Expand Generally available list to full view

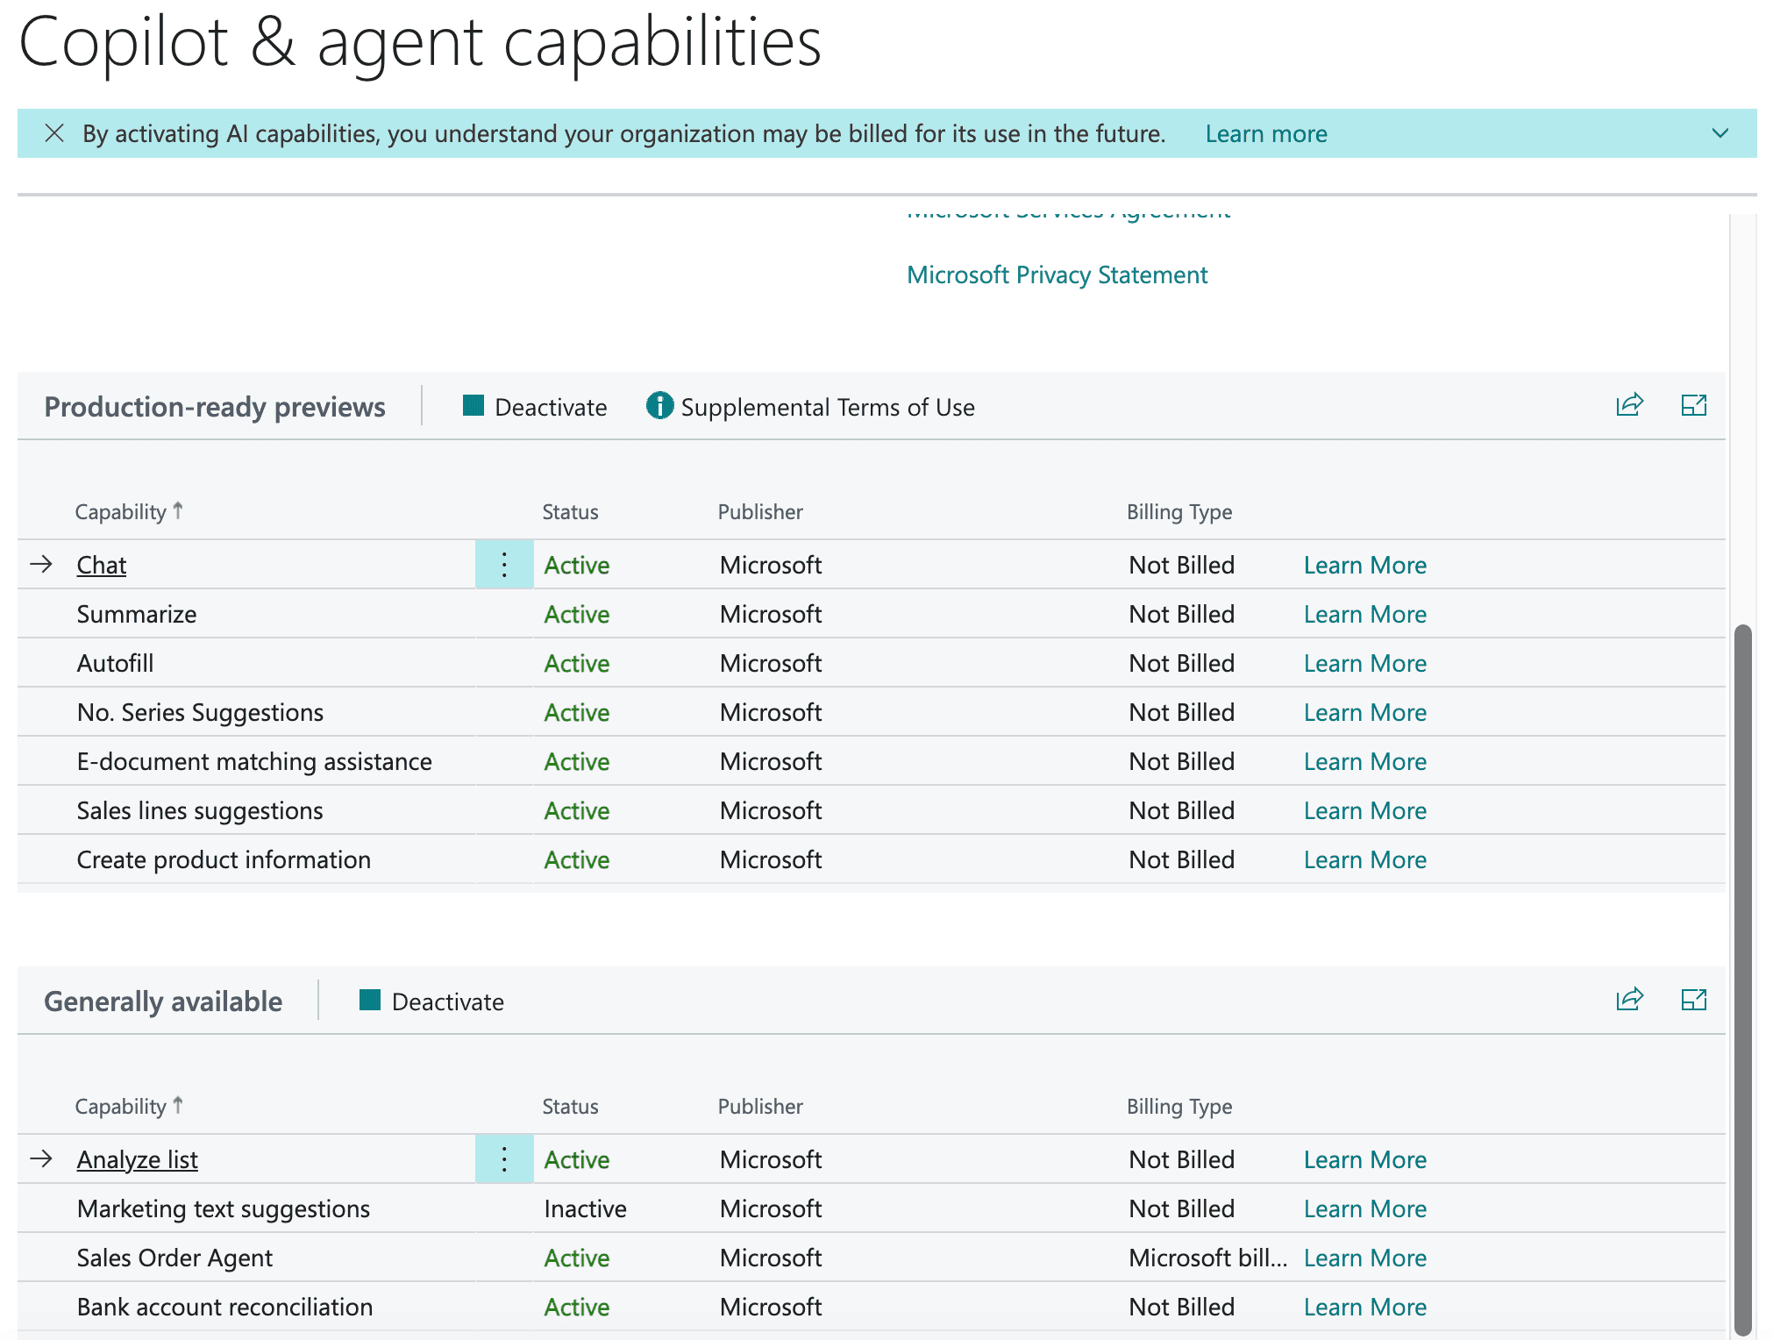[x=1693, y=1000]
